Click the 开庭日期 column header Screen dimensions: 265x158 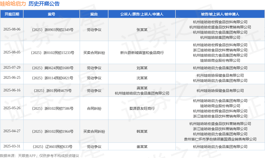click(x=12, y=14)
